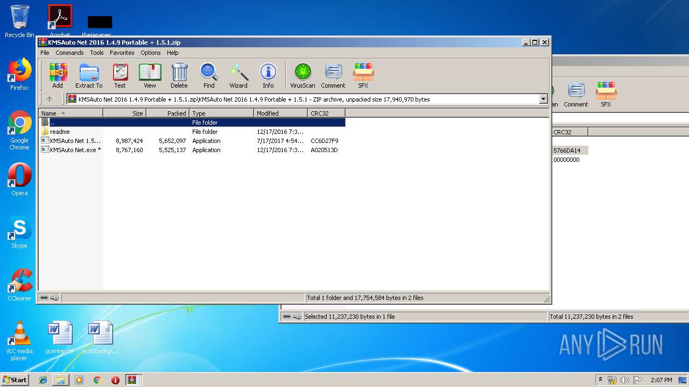Screen dimensions: 689x387
Task: Open the Comment tool in front window
Action: point(333,75)
